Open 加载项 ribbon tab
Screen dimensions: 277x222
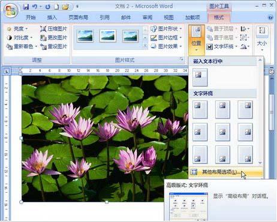point(192,17)
